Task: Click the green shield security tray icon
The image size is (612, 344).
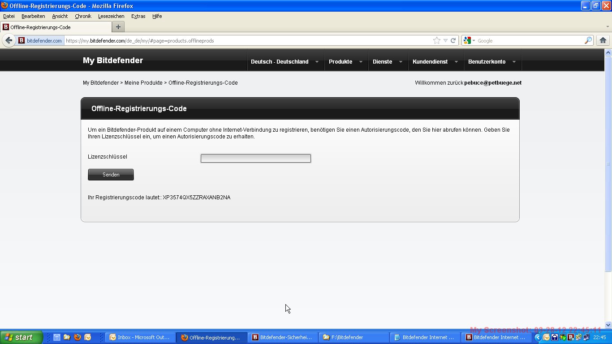Action: click(563, 337)
